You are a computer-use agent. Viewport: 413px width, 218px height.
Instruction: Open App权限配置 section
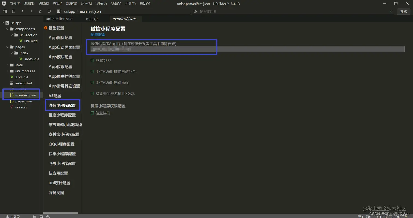coord(60,67)
